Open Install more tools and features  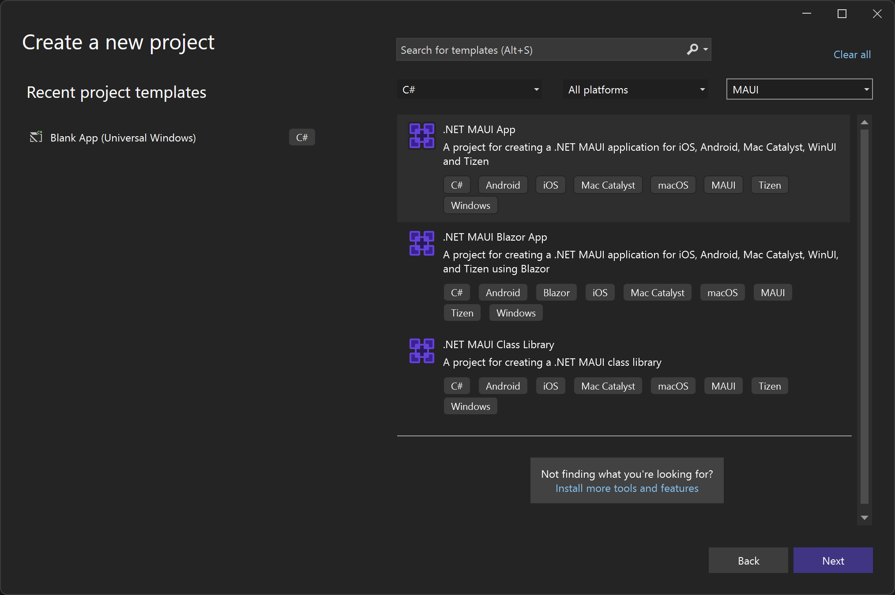627,488
